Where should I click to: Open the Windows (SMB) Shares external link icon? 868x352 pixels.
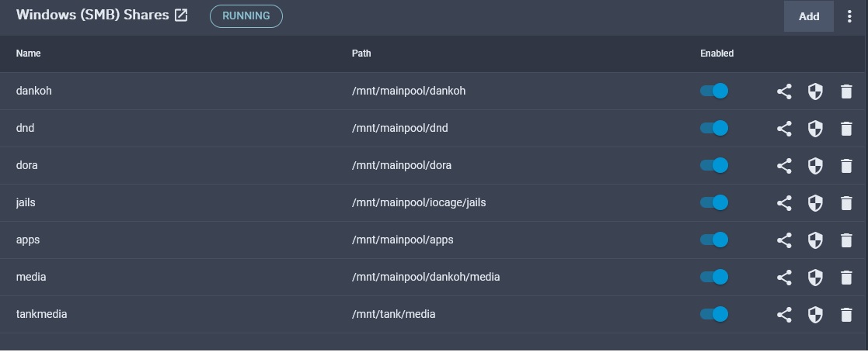[x=181, y=16]
